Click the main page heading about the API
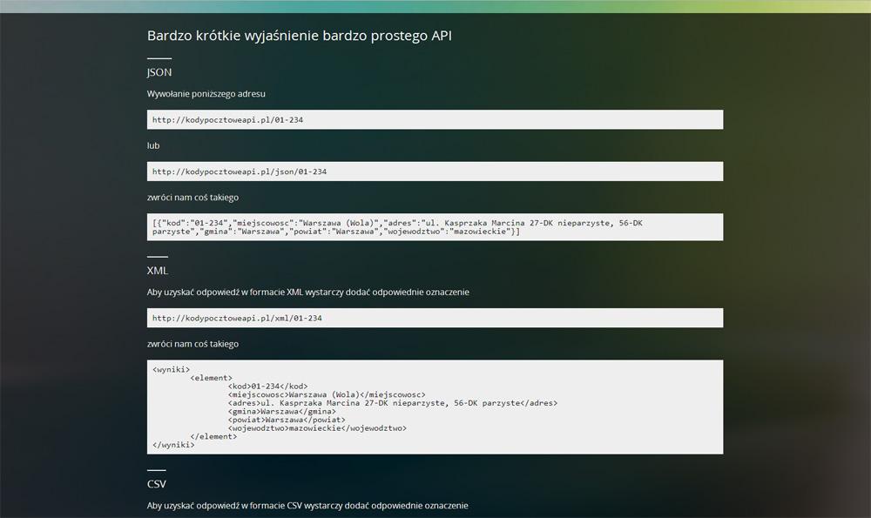This screenshot has height=518, width=871. coord(300,36)
